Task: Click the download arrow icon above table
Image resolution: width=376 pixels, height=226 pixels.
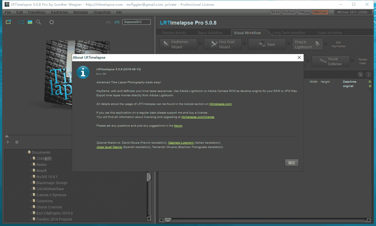Action: point(368,74)
